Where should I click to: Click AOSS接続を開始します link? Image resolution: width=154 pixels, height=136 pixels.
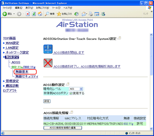[69, 53]
